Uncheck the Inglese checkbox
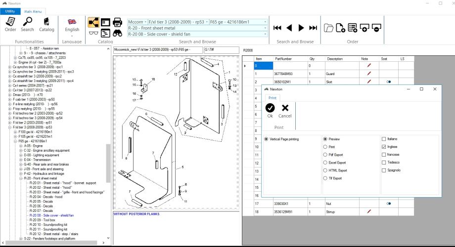 (384, 147)
